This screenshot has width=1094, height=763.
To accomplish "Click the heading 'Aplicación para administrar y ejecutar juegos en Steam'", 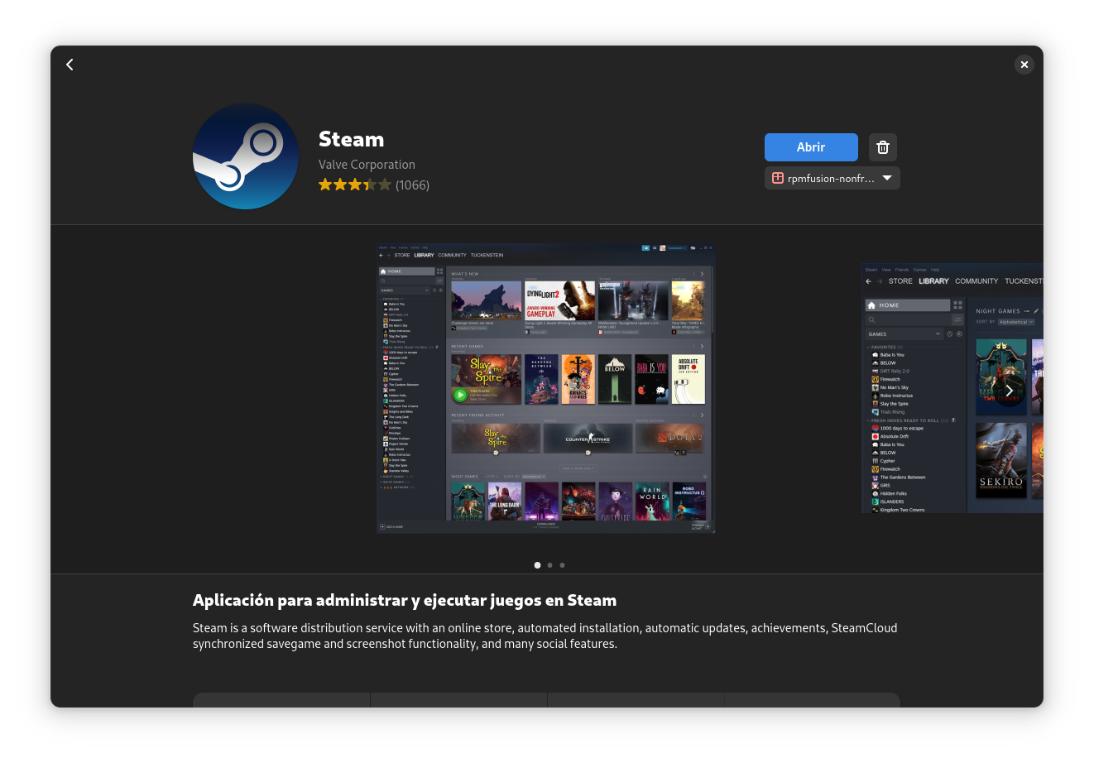I will tap(405, 601).
